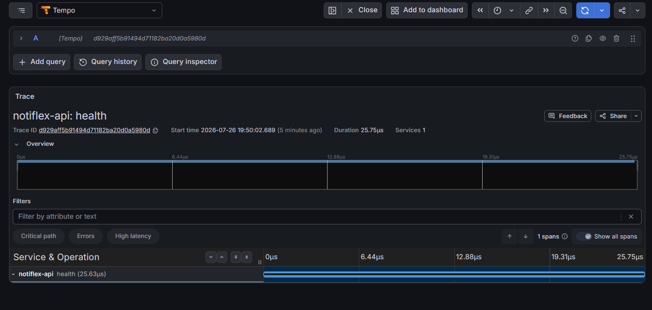Go to next matching span
Screen dimensions: 652x310
[x=525, y=237]
